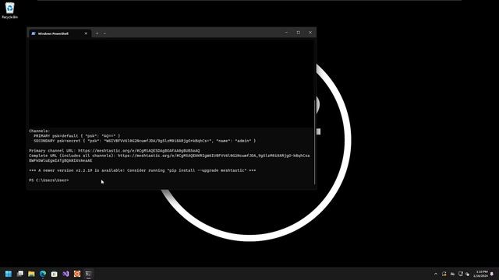Open the new tab profile dropdown
Screen dimensions: 499x280
click(104, 33)
